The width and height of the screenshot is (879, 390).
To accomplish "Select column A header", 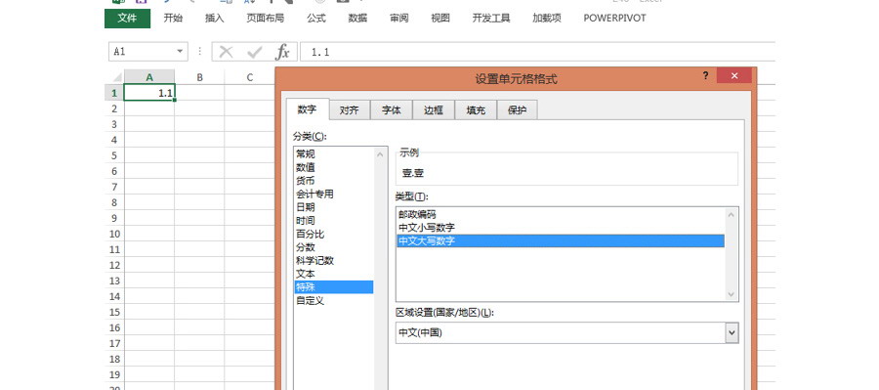I will pos(149,77).
